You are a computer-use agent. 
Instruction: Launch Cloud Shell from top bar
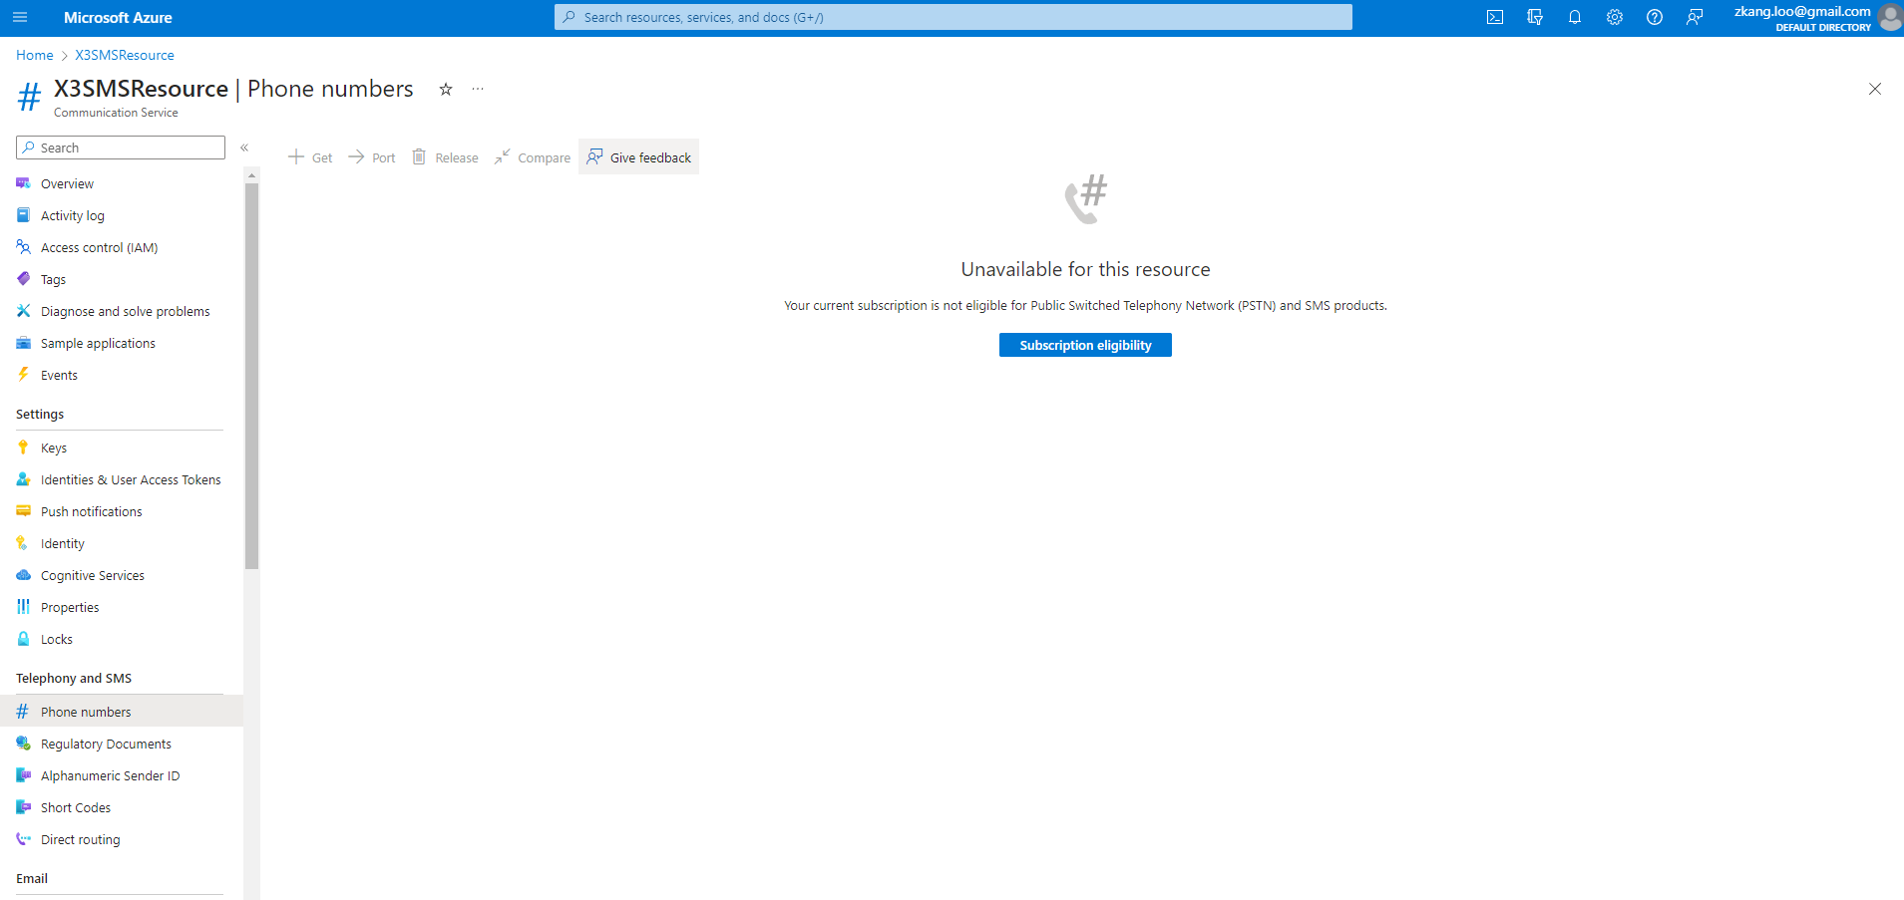coord(1495,17)
